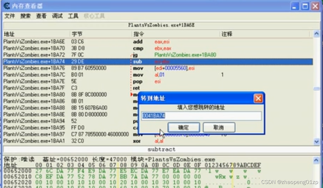Click bytes 89 B7 60550000
Image resolution: width=323 pixels, height=188 pixels.
pyautogui.click(x=89, y=68)
